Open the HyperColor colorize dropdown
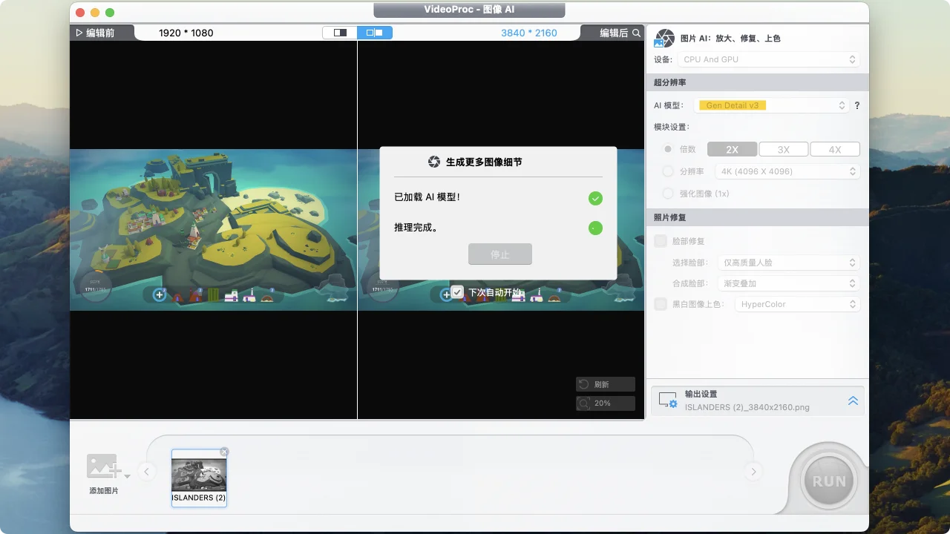Viewport: 950px width, 534px height. pyautogui.click(x=797, y=304)
